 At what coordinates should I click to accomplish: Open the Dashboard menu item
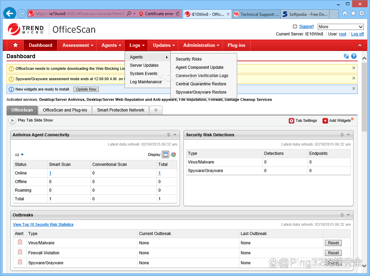(x=40, y=45)
